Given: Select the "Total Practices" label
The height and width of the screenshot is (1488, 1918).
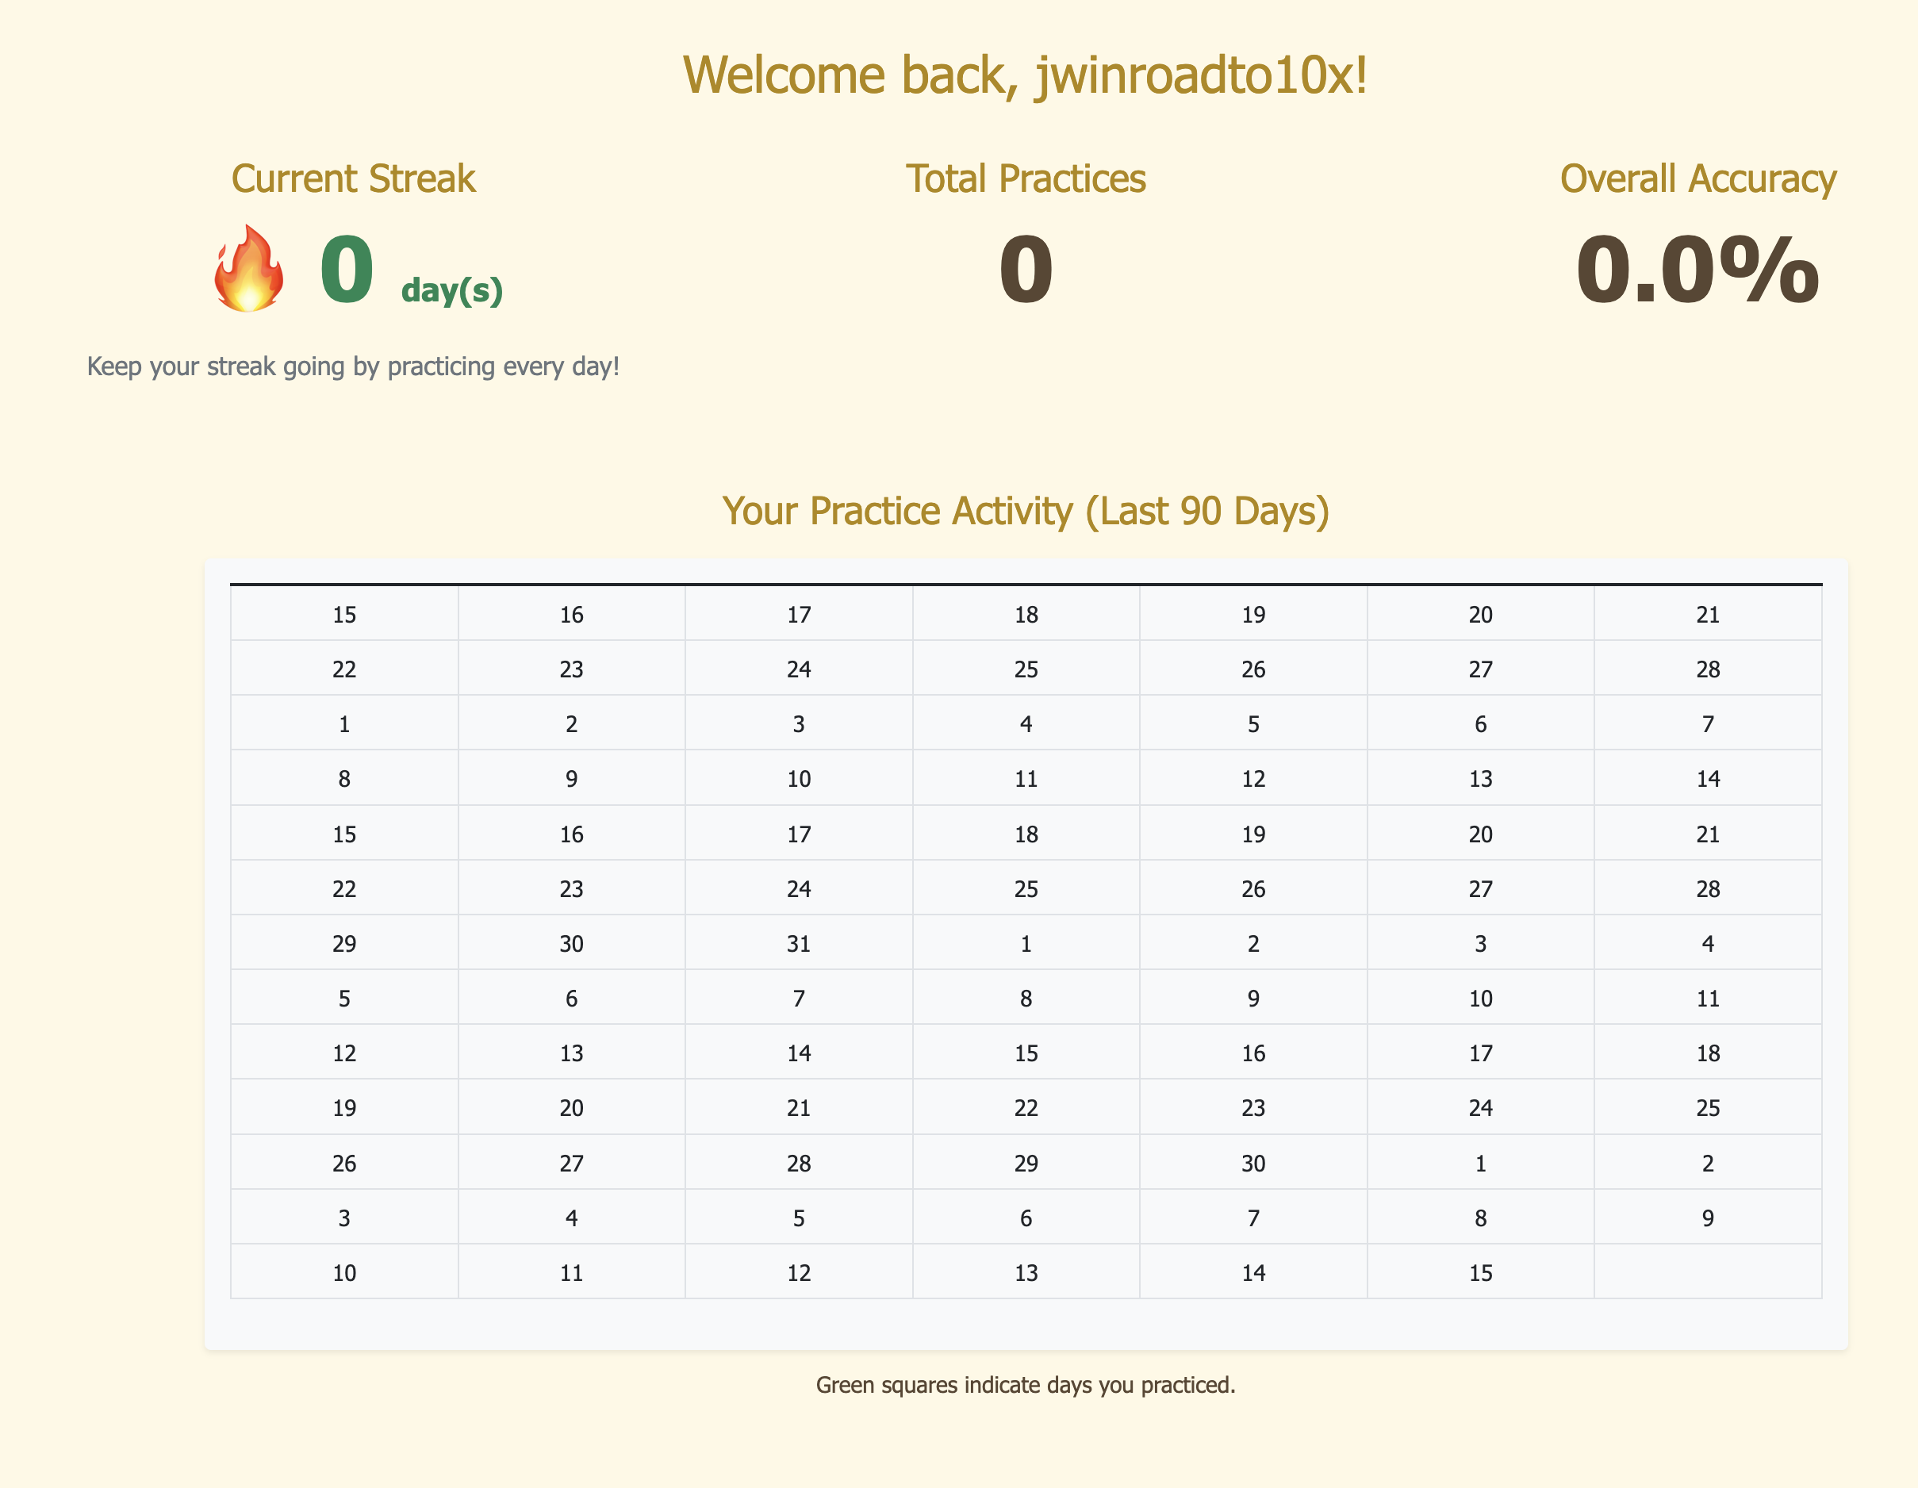Looking at the screenshot, I should [x=1026, y=178].
